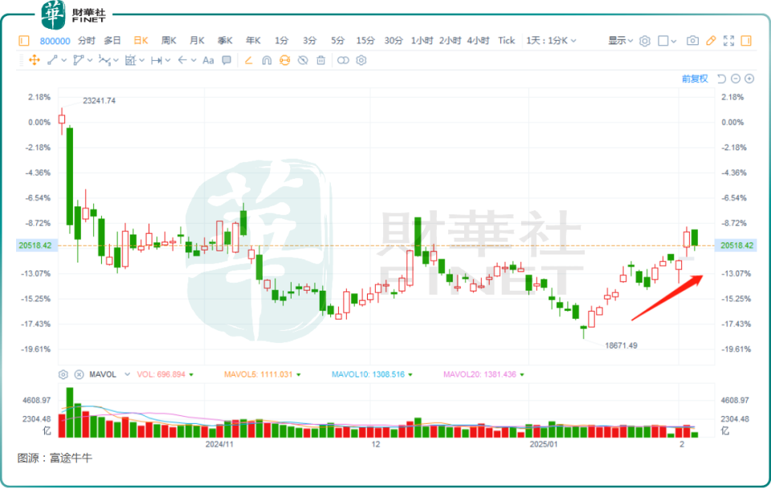771x501 pixels.
Task: Click the right 20518.42 price tag
Action: 736,246
